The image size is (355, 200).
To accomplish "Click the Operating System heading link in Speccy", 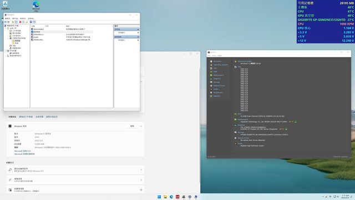I will point(245,61).
